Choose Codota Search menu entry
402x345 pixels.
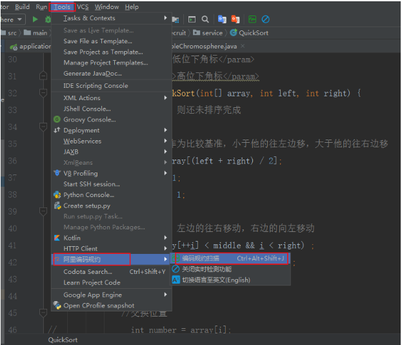tap(112, 271)
